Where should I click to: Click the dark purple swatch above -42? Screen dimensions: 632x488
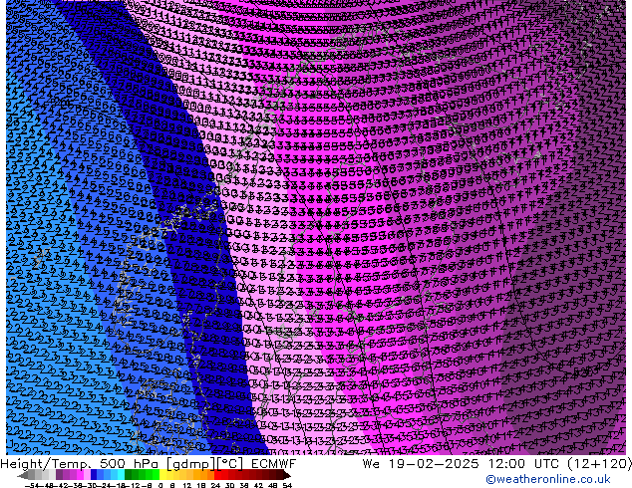[59, 475]
